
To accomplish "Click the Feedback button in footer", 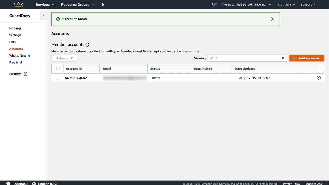I will (20, 184).
